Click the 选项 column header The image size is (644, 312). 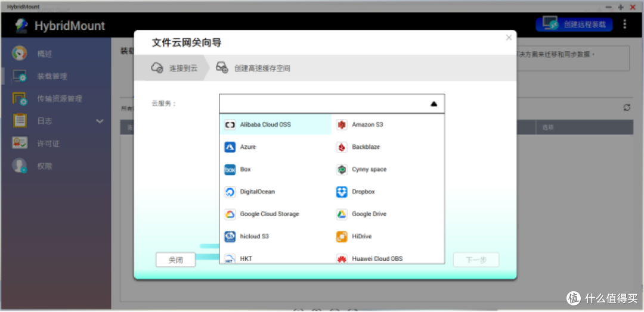click(x=549, y=128)
